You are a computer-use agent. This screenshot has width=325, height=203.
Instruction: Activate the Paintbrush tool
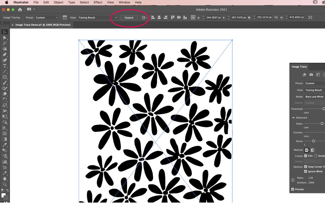(x=5, y=83)
